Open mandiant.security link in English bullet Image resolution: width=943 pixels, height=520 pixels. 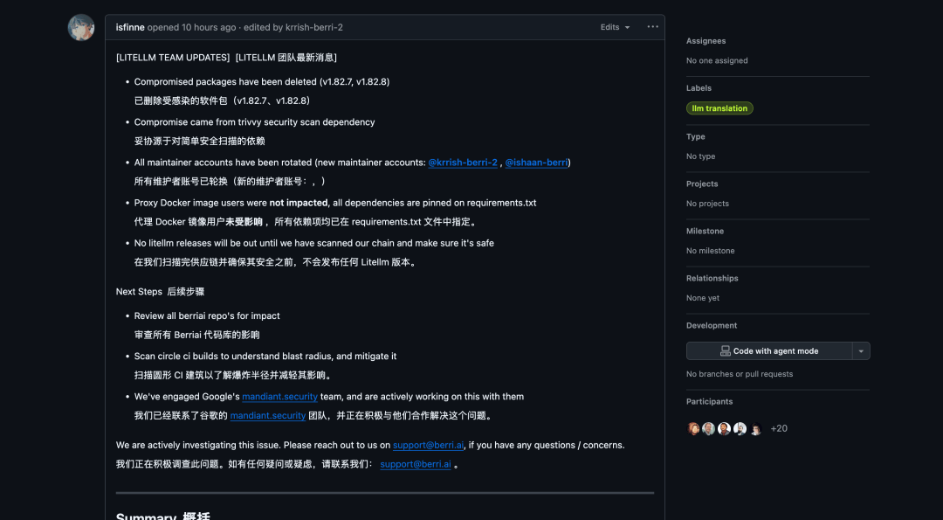coord(279,397)
